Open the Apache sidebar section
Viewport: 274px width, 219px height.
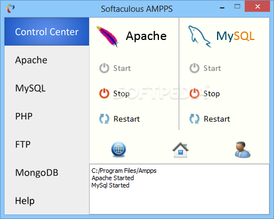coord(47,60)
